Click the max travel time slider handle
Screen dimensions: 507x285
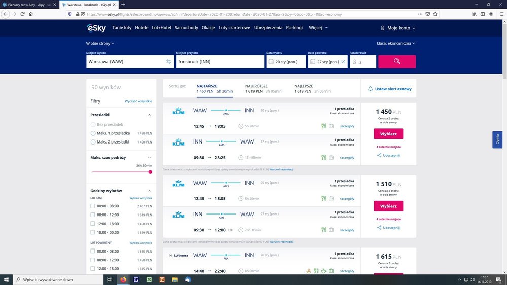pyautogui.click(x=150, y=172)
